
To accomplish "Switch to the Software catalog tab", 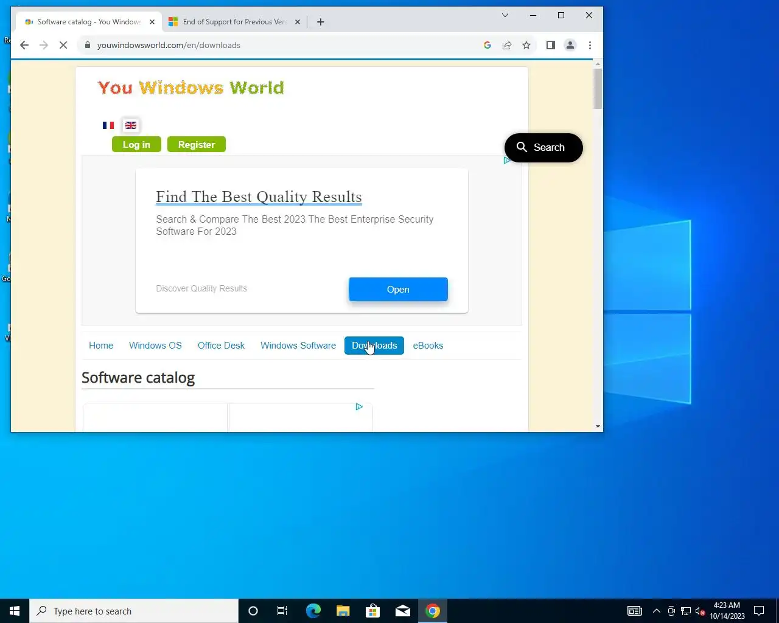I will [89, 22].
